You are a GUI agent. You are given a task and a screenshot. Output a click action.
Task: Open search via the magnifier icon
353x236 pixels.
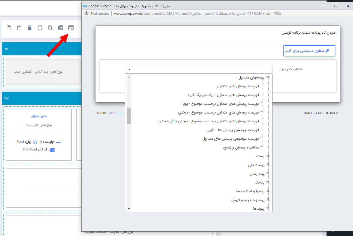tap(50, 28)
